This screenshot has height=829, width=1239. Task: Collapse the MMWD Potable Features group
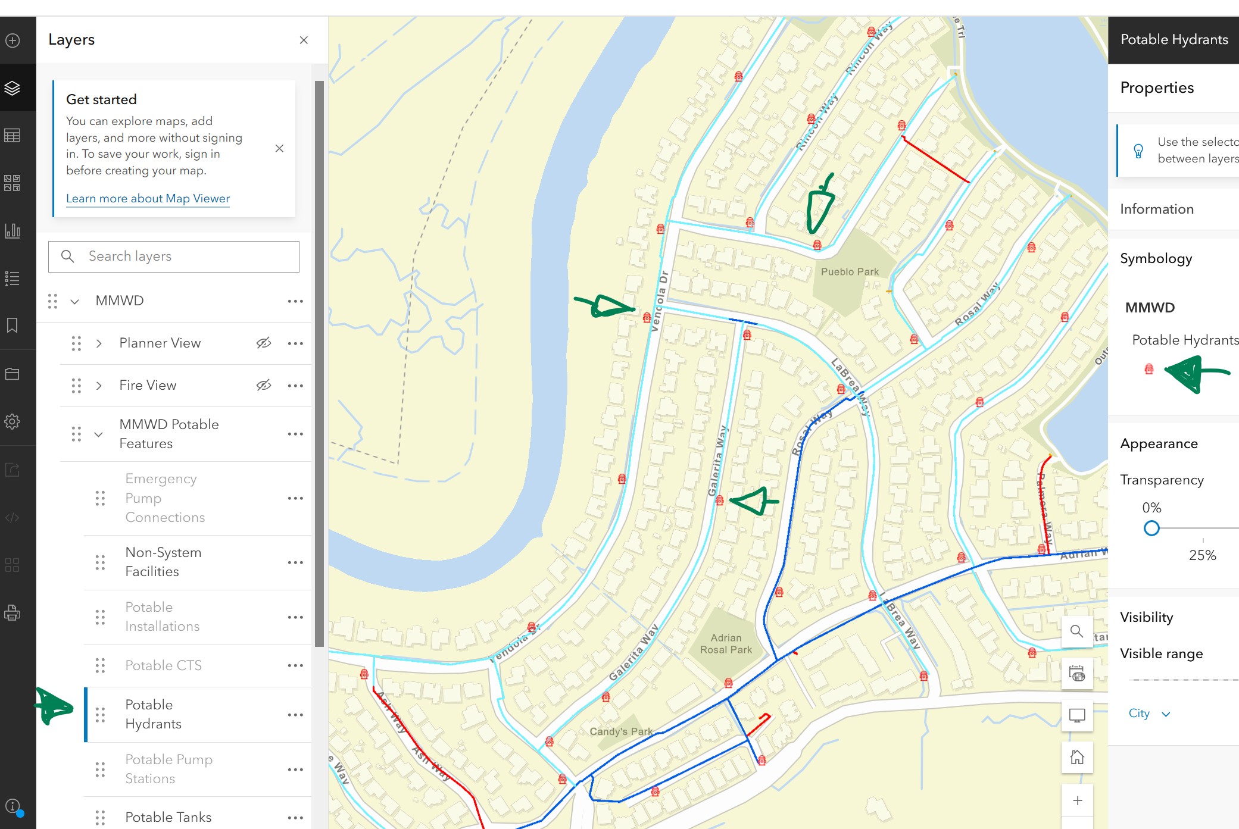[x=99, y=434]
